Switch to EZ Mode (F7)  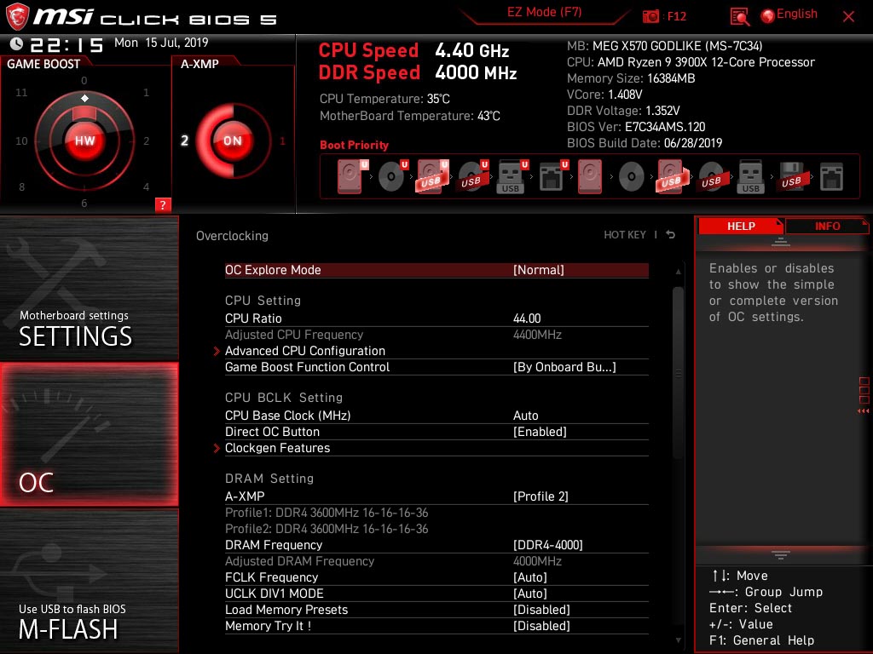click(x=544, y=12)
